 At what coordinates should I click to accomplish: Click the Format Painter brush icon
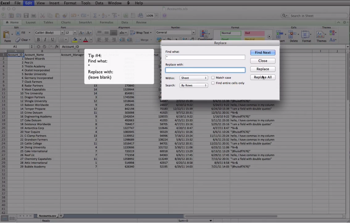tap(65, 16)
